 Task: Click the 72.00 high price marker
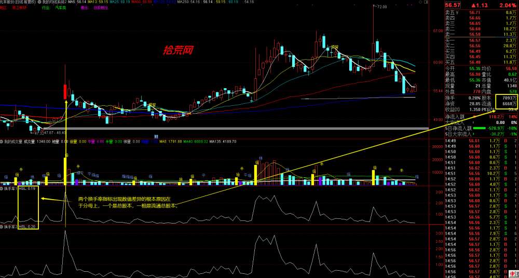pyautogui.click(x=381, y=6)
